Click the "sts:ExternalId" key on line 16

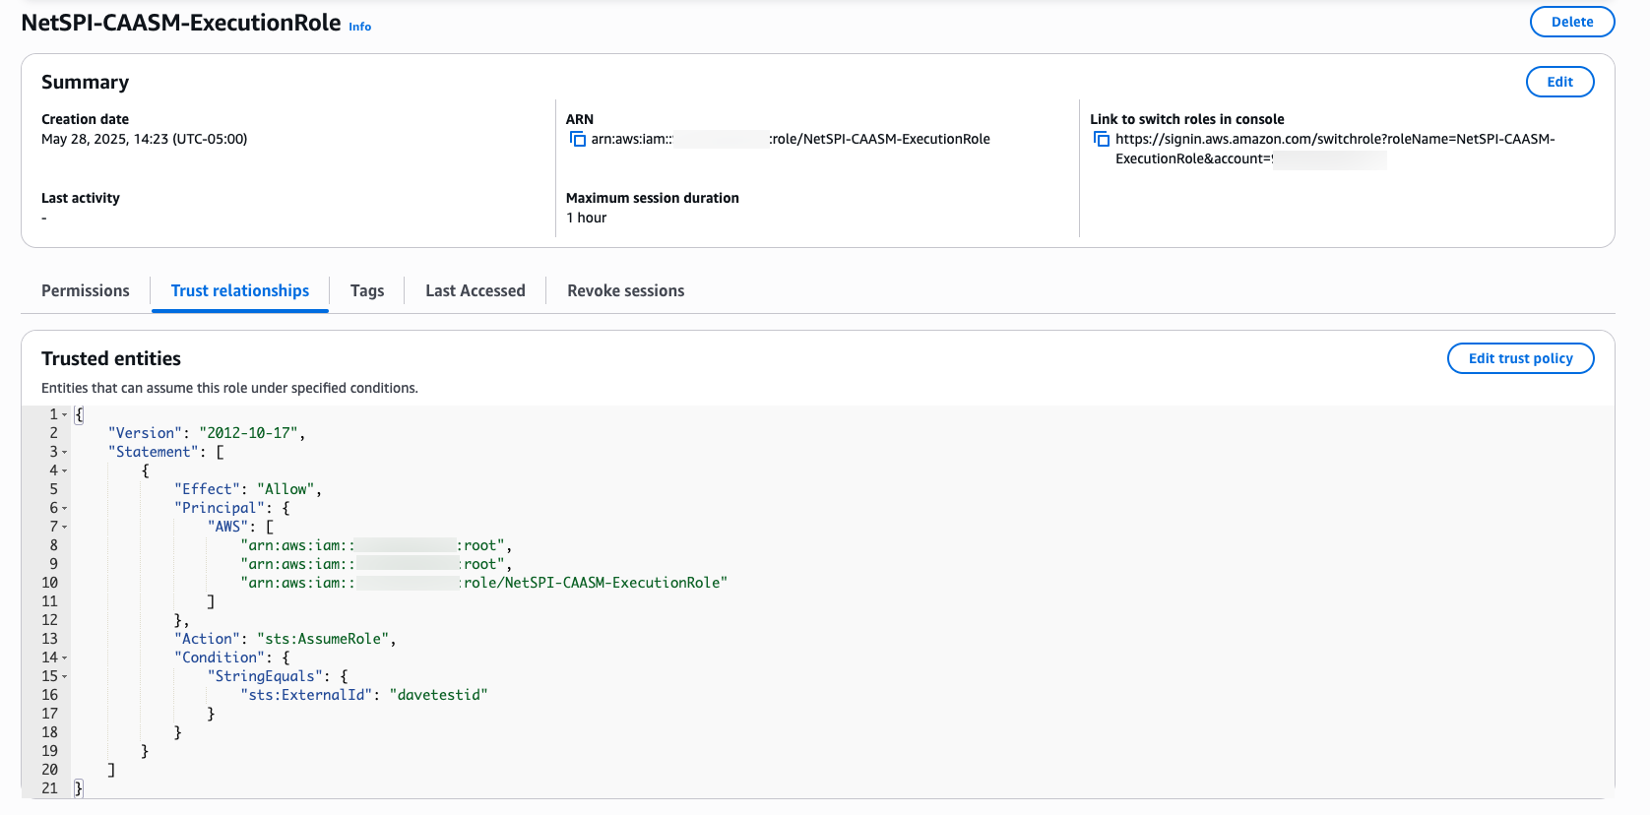[x=306, y=695]
